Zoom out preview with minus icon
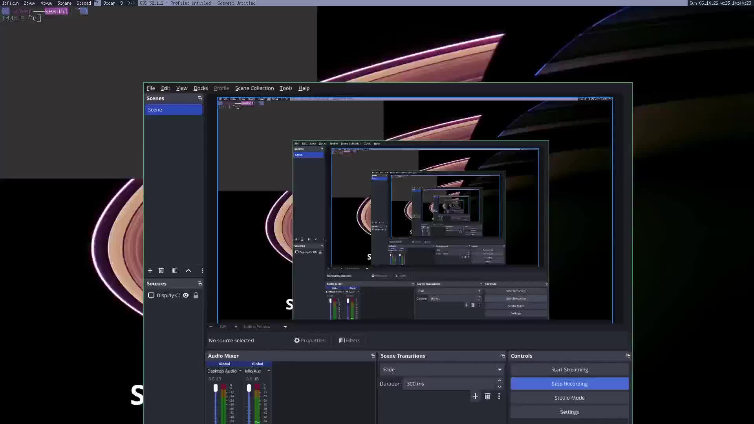The height and width of the screenshot is (424, 754). point(211,327)
